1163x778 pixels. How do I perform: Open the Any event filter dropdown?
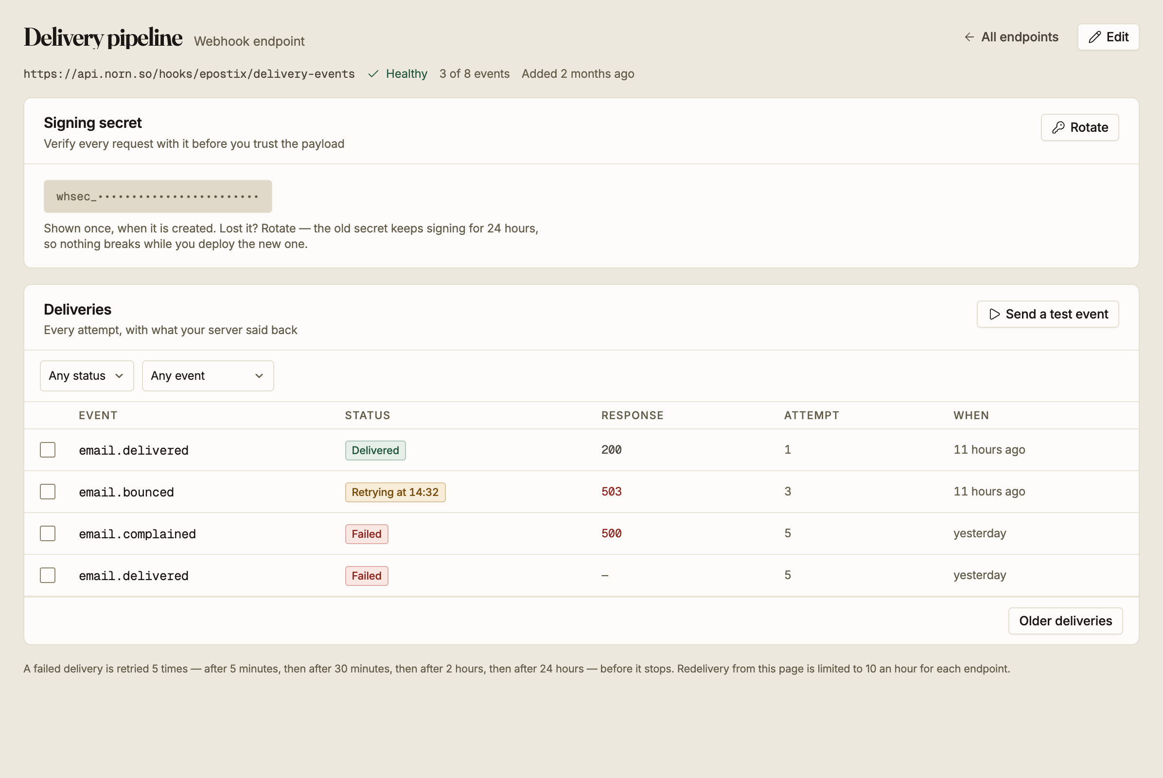208,375
